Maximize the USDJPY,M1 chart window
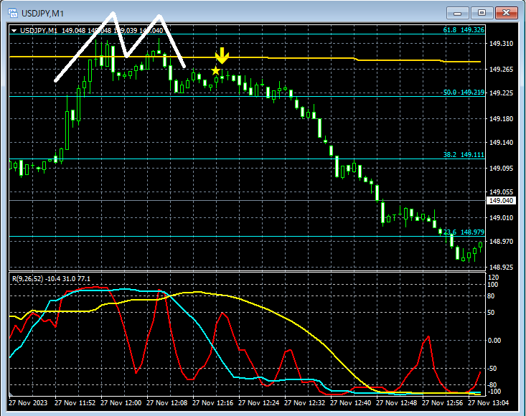The width and height of the screenshot is (526, 416). [482, 13]
